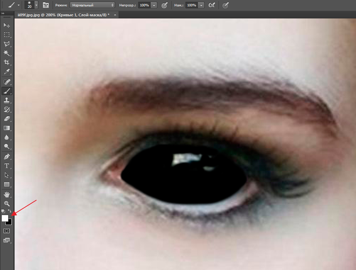Expand the Наж. flow slider arrow
The width and height of the screenshot is (356, 270).
(x=201, y=5)
